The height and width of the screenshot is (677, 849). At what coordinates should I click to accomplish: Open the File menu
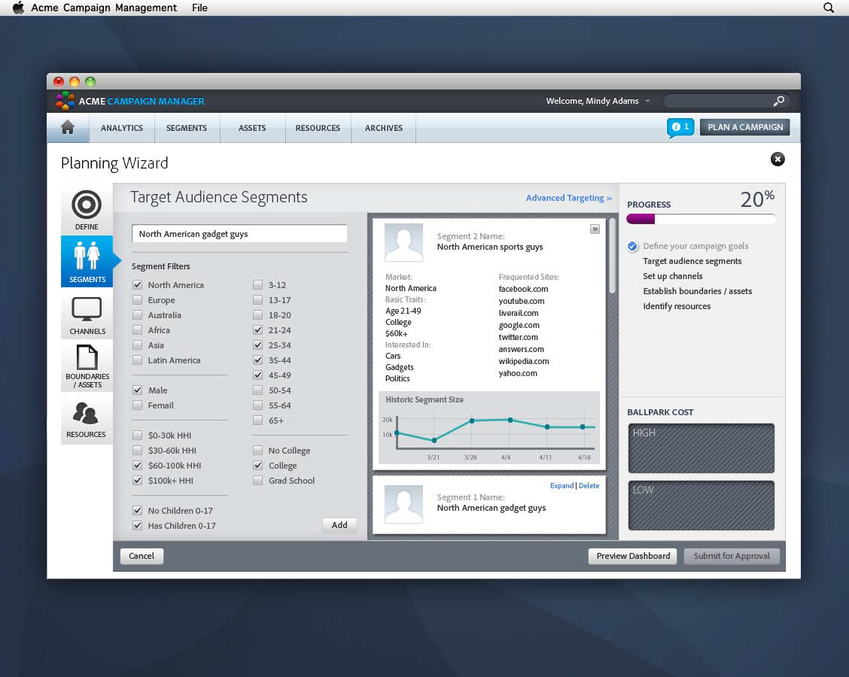click(x=199, y=8)
